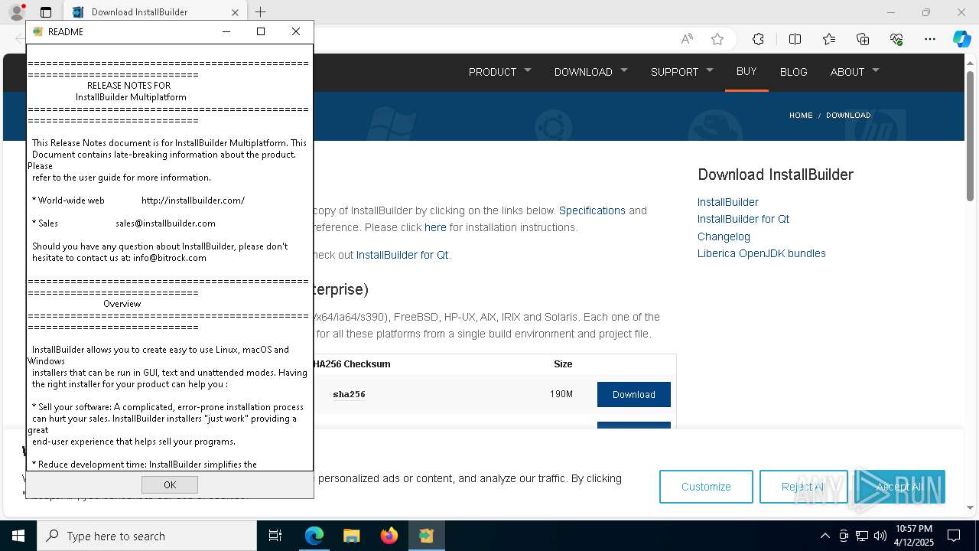The width and height of the screenshot is (979, 551).
Task: Click the Read aloud icon
Action: coord(687,39)
